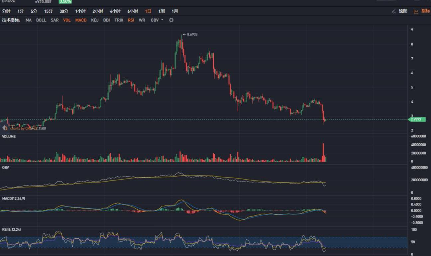The width and height of the screenshot is (431, 256).
Task: Click the 8.6903 high price marker
Action: tap(192, 34)
